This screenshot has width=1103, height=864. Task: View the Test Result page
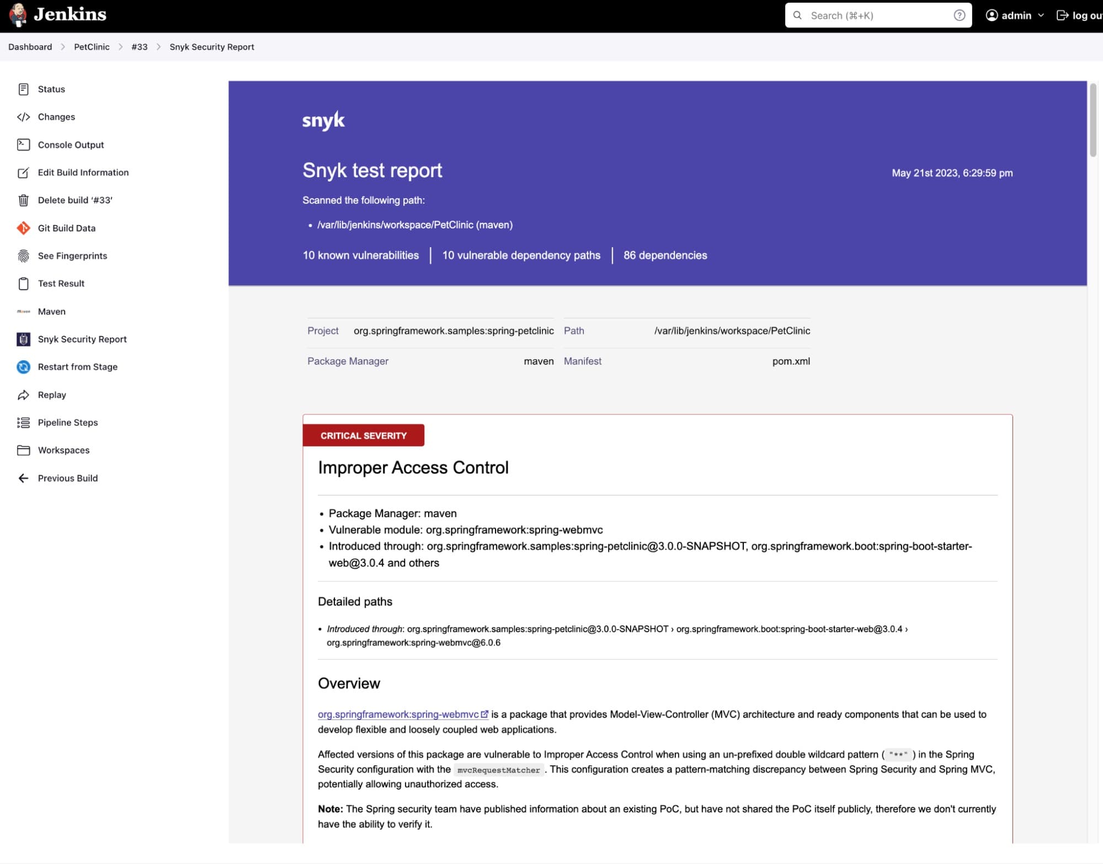[x=60, y=283]
